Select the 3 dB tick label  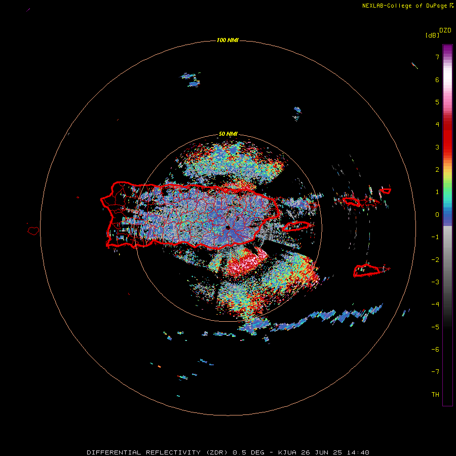[437, 147]
